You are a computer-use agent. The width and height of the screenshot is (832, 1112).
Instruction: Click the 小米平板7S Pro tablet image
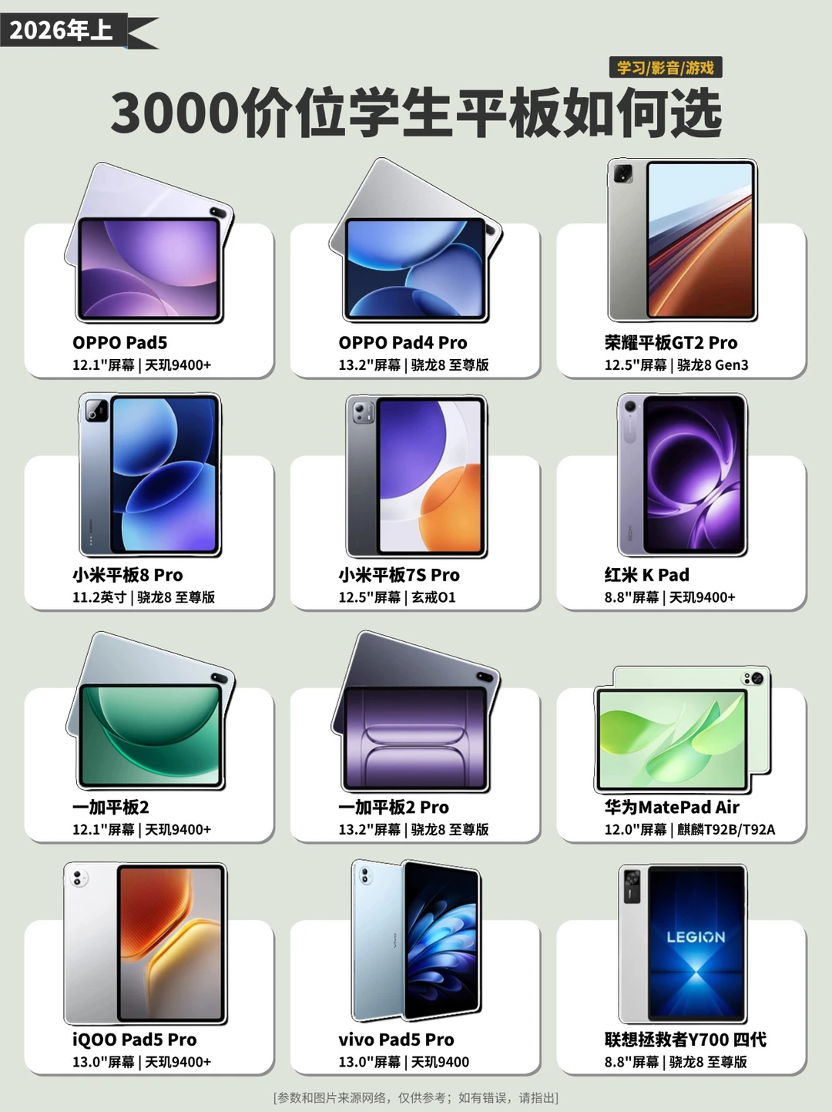[x=416, y=475]
